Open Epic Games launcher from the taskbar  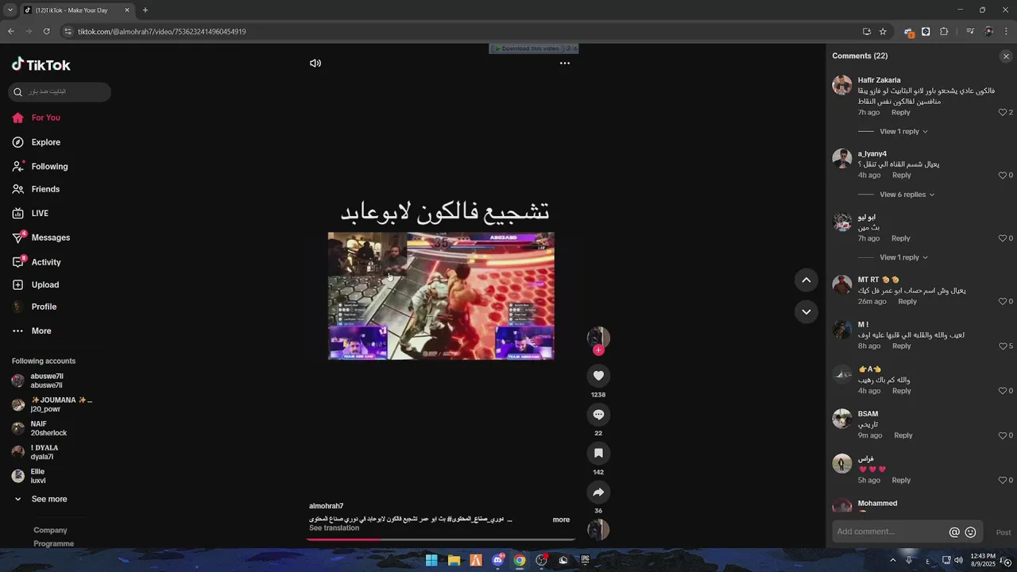click(586, 560)
